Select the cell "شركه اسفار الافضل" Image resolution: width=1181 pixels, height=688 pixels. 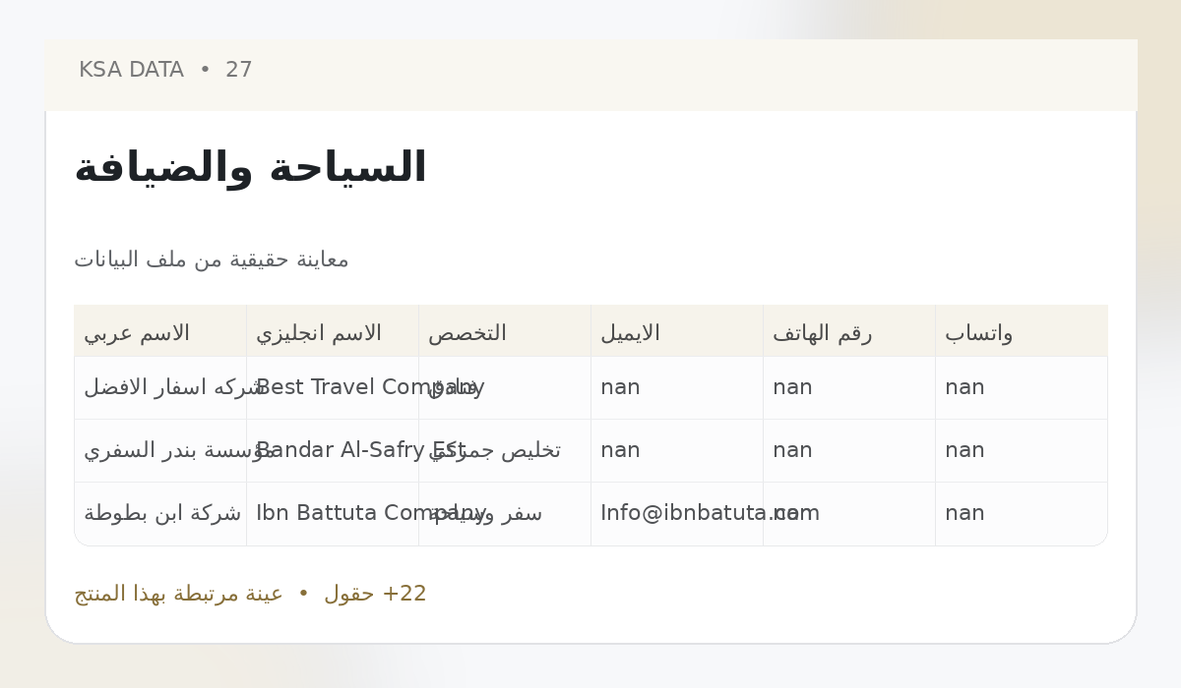coord(160,388)
